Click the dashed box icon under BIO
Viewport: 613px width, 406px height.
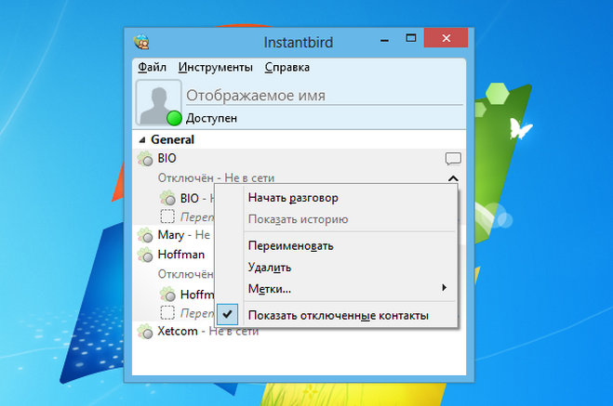(x=167, y=216)
